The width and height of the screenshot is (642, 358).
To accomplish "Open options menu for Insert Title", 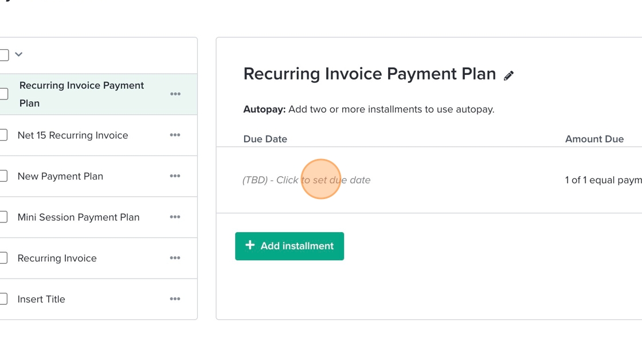I will coord(175,299).
